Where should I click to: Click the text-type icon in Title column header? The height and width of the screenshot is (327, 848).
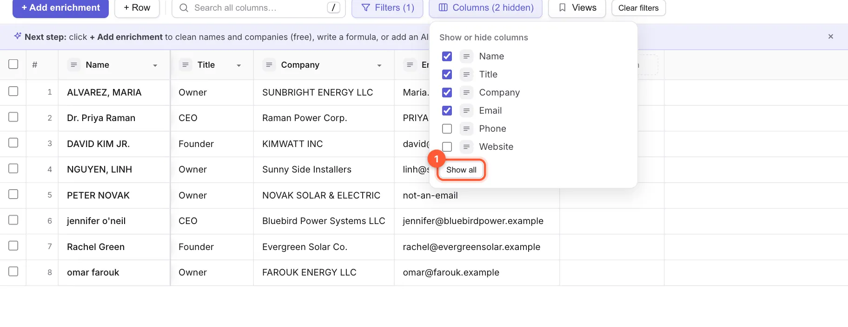tap(185, 65)
